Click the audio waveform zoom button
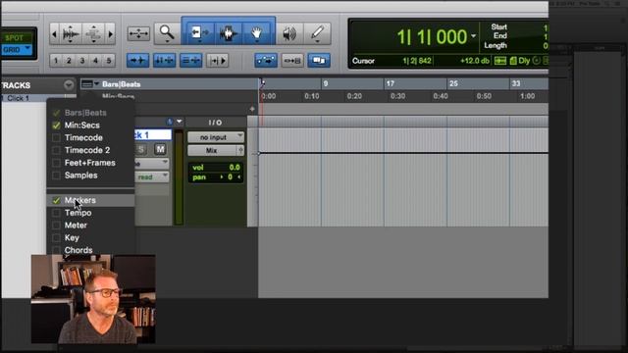This screenshot has width=628, height=353. 71,34
